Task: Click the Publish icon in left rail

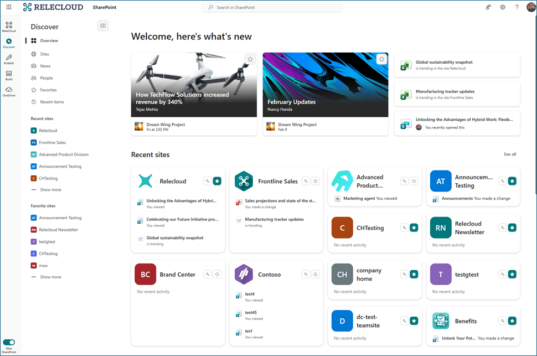Action: pyautogui.click(x=9, y=59)
